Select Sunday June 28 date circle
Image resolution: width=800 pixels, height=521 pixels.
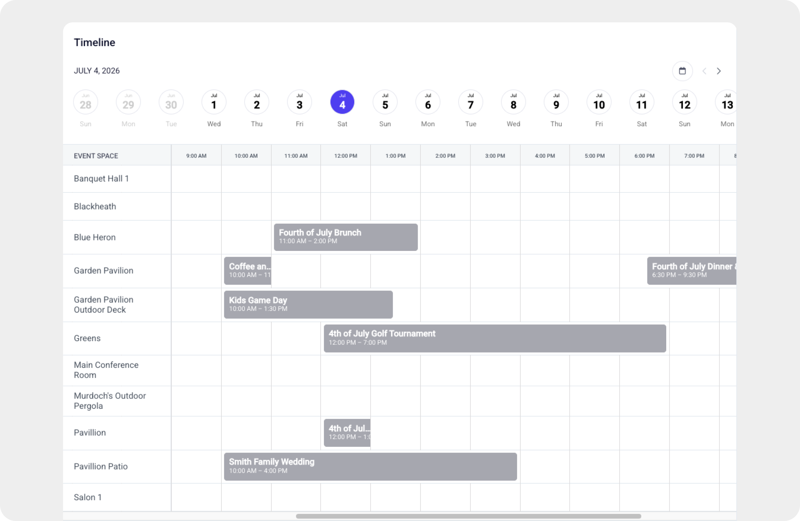click(85, 102)
